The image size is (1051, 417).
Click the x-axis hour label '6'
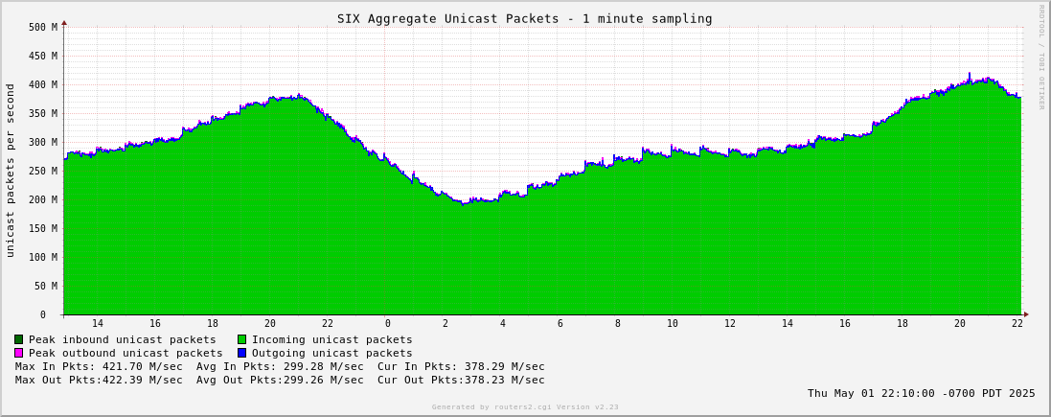[x=560, y=323]
